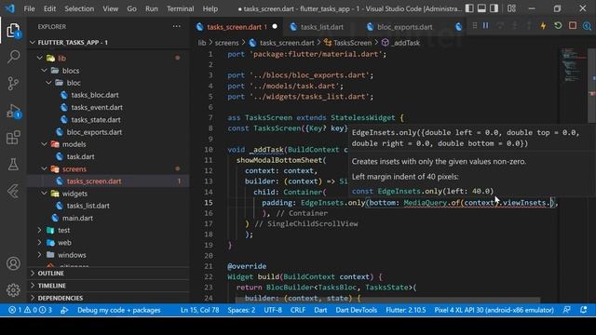Toggle primary side bar layout icon
This screenshot has height=335, width=596.
click(469, 8)
